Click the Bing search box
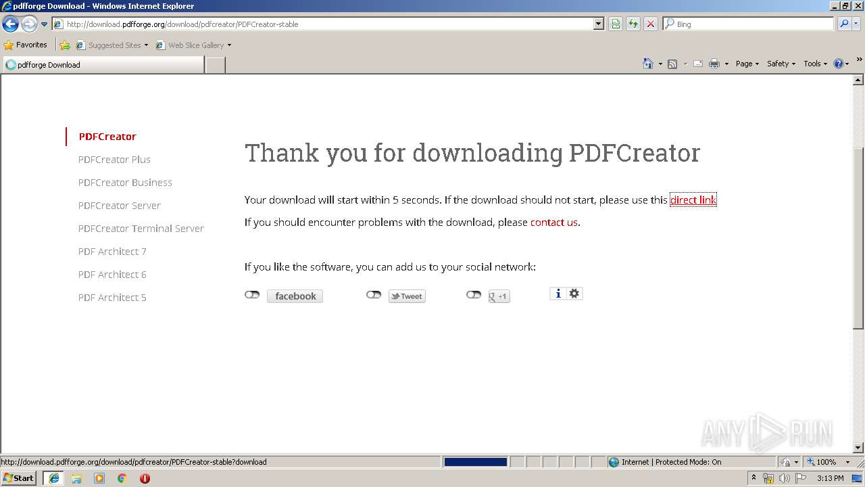The image size is (865, 487). click(x=749, y=24)
